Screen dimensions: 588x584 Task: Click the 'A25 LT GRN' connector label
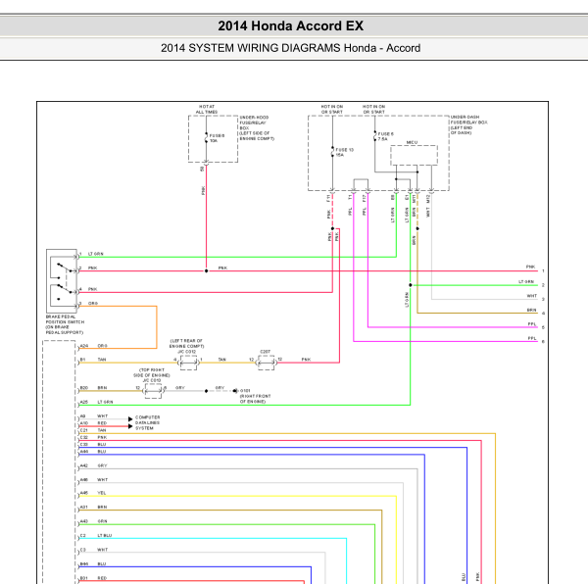[96, 402]
